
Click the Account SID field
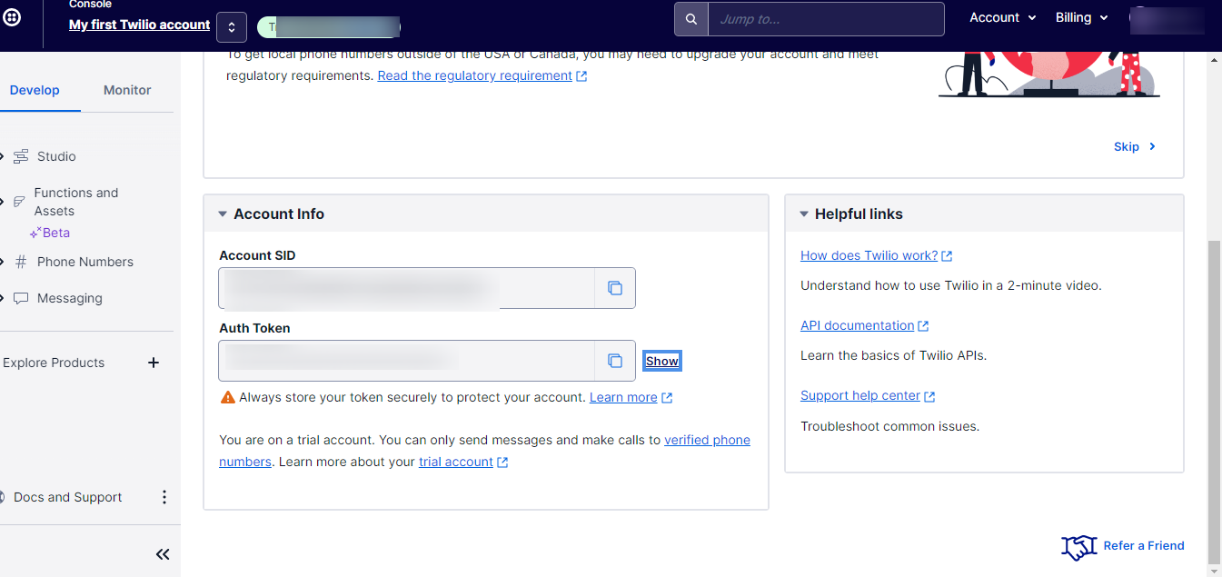point(406,288)
